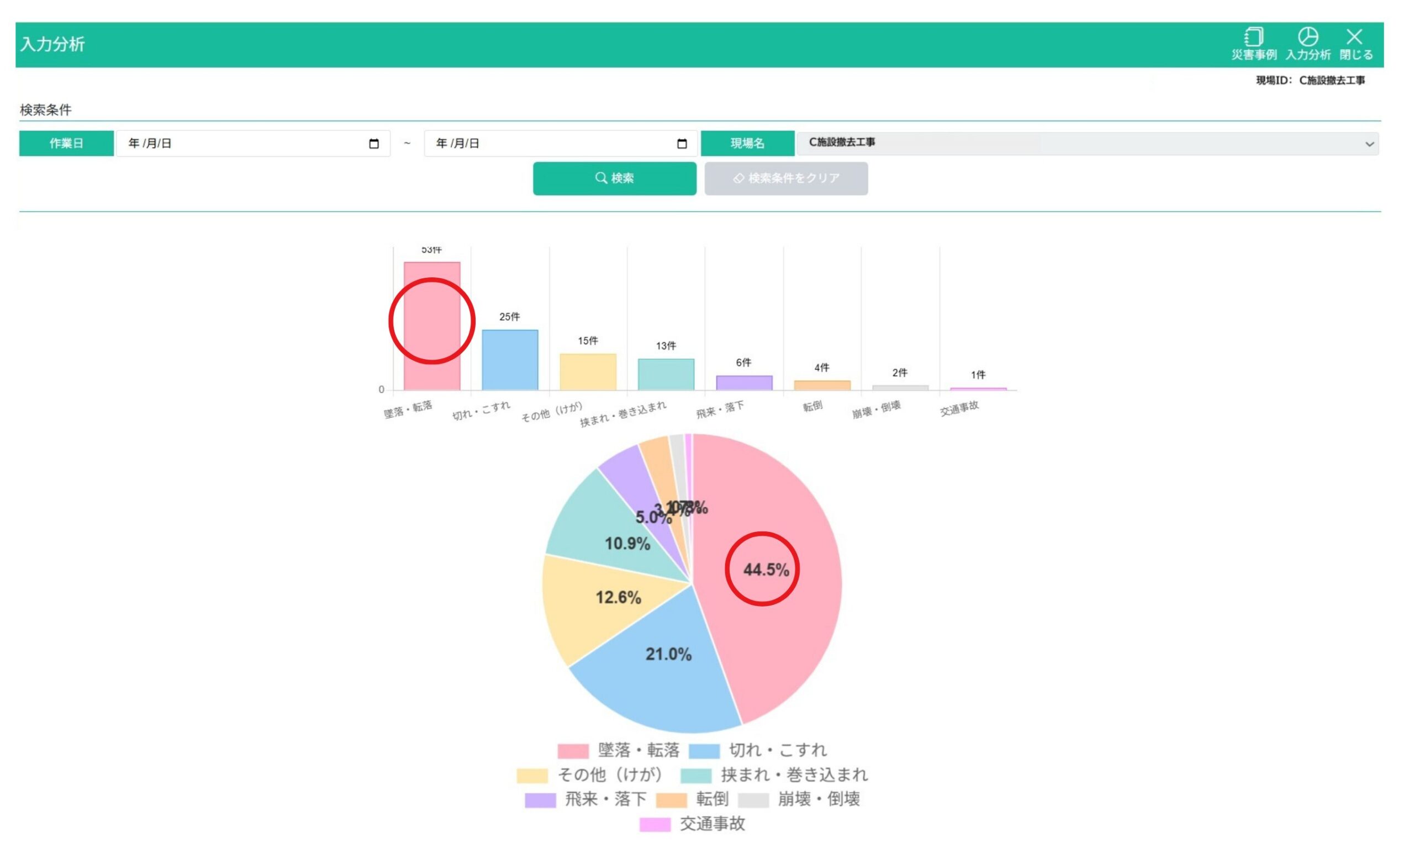
Task: Click 検索条件をクリア button
Action: point(786,178)
